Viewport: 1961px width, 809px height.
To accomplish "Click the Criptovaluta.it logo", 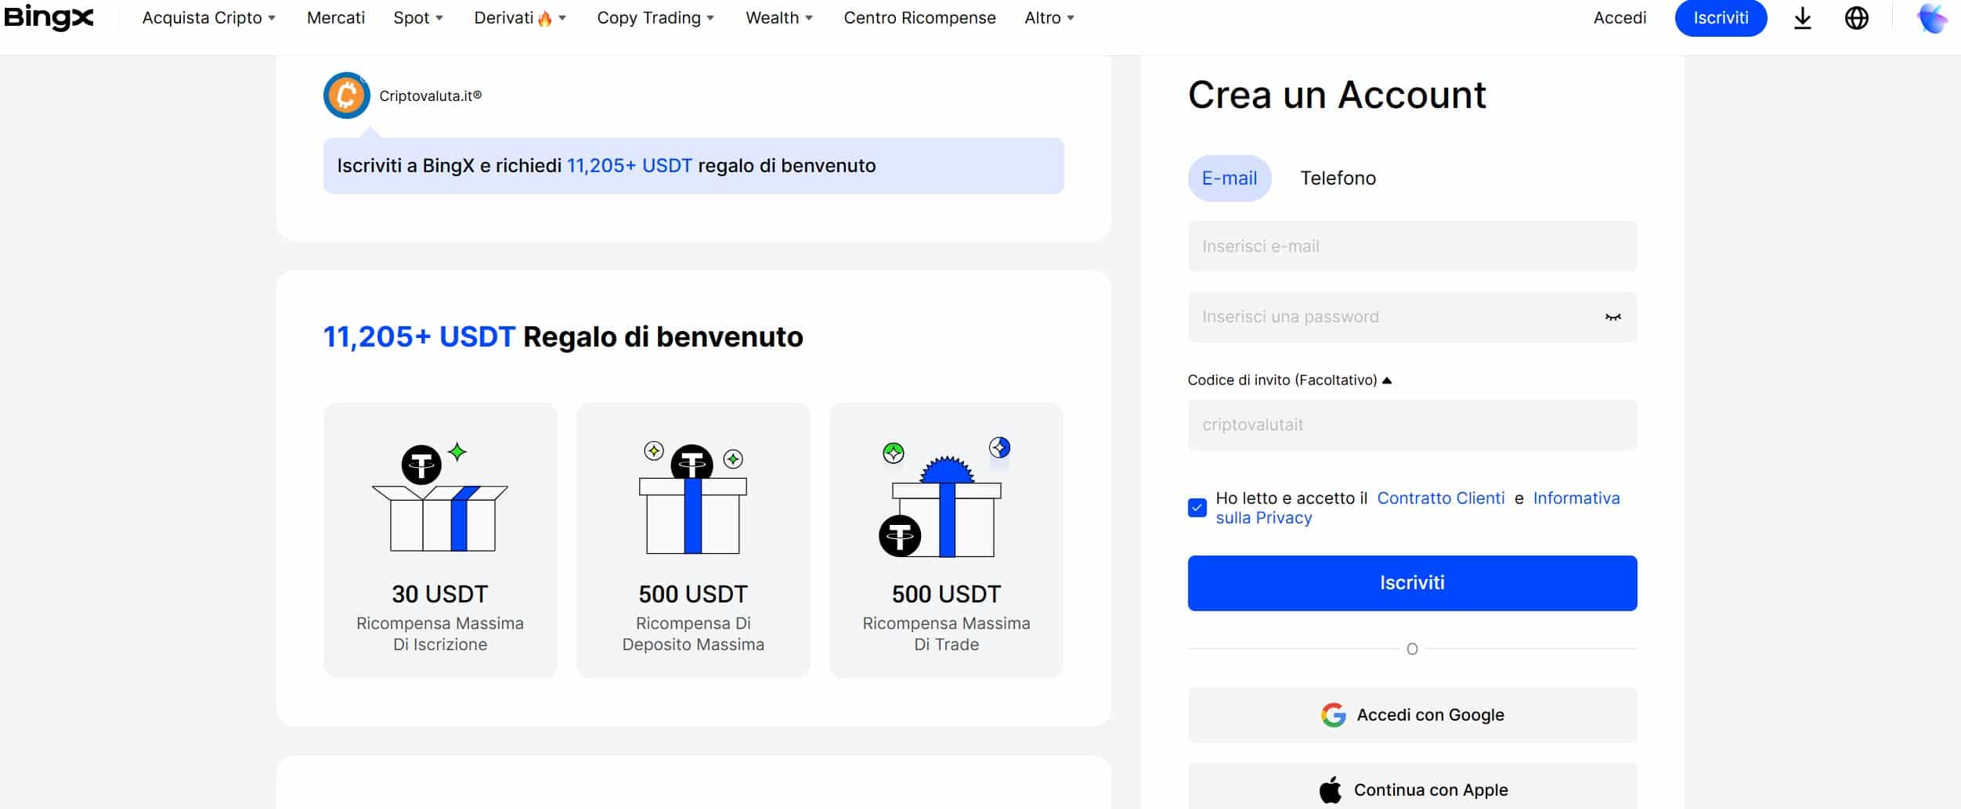I will click(346, 95).
